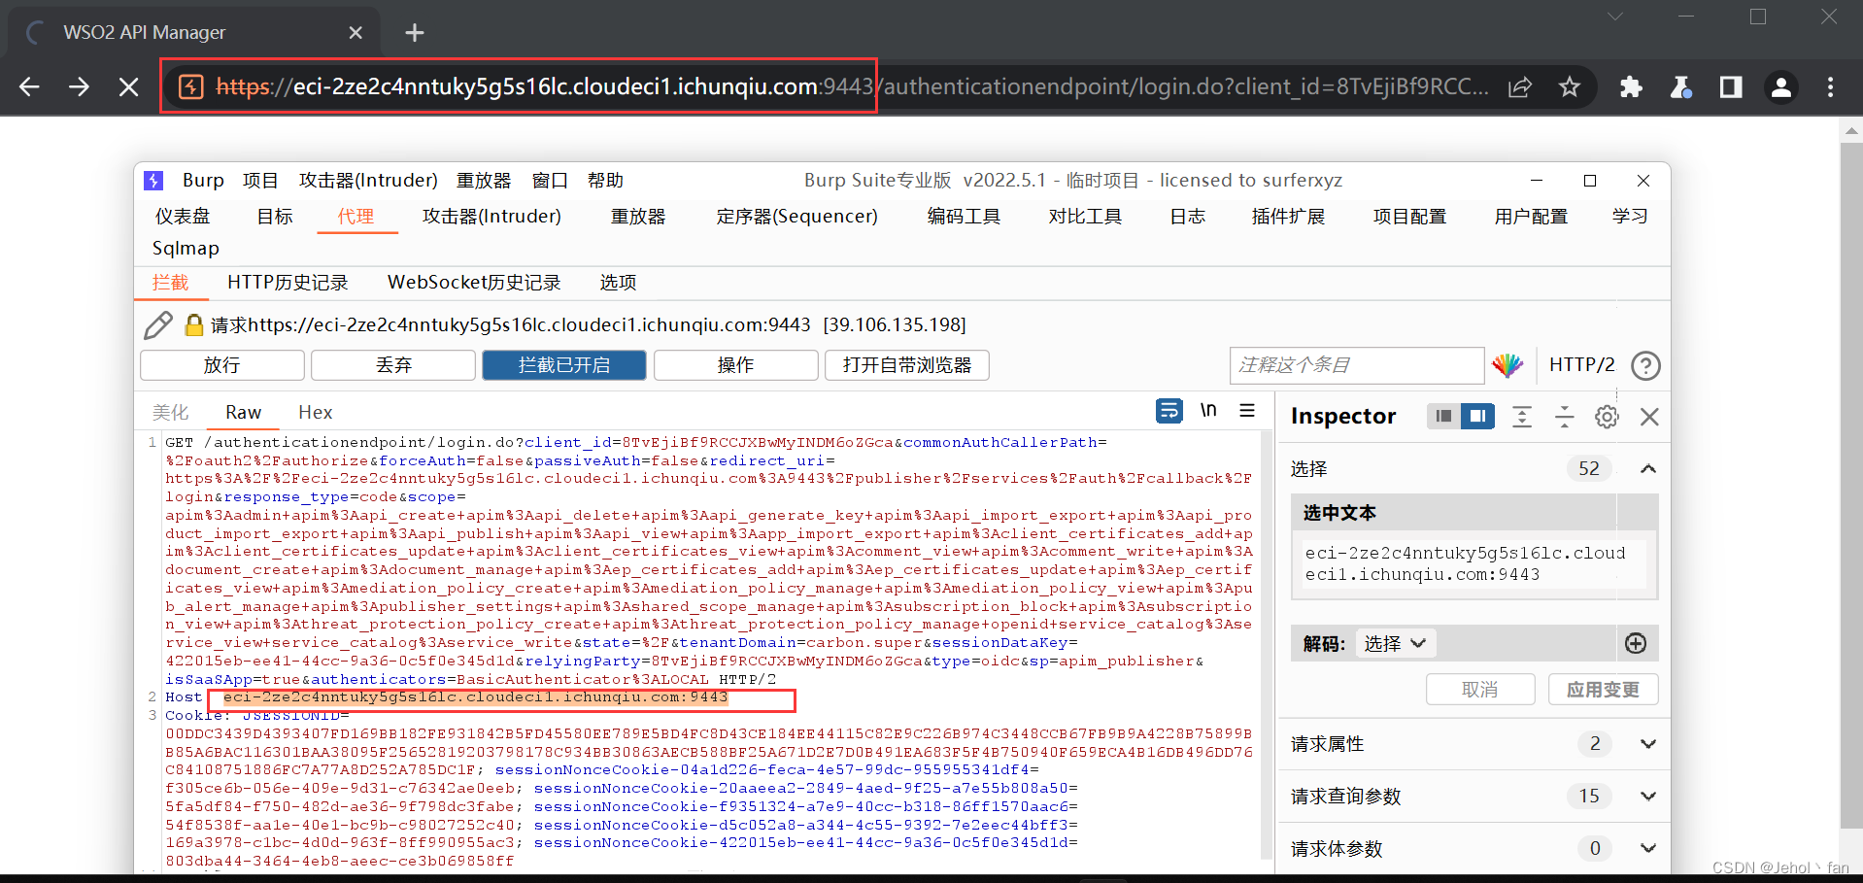Open the proxy 选项 sub-tab

(618, 283)
